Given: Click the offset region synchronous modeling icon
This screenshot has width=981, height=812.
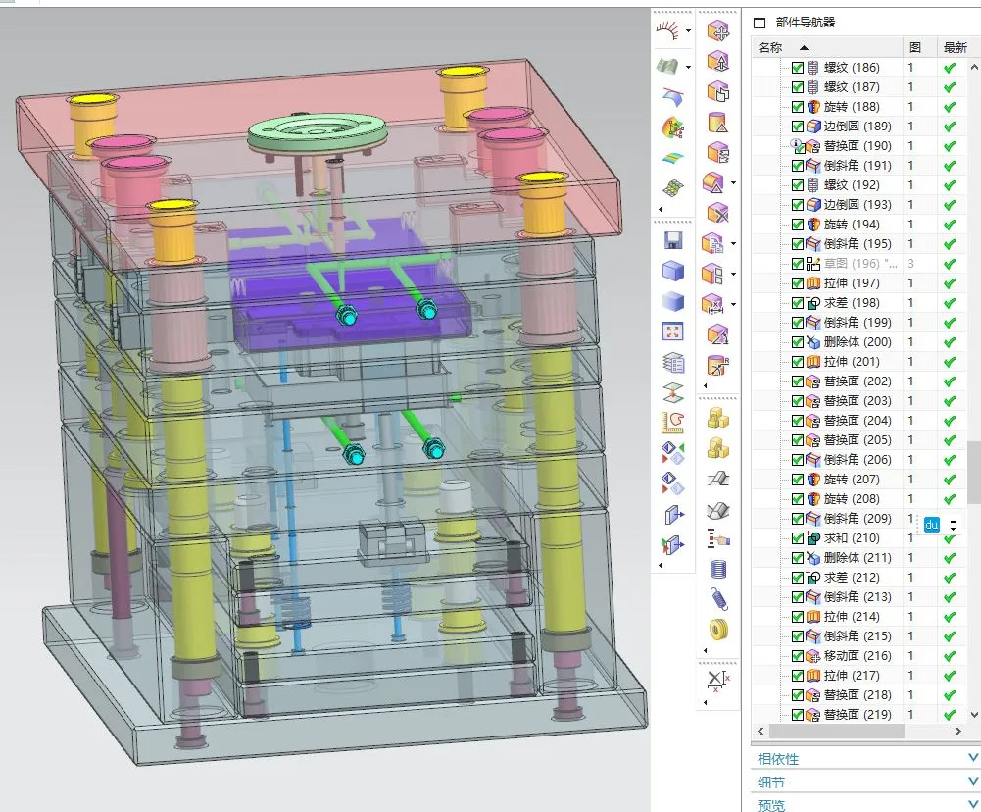Looking at the screenshot, I should (x=720, y=94).
